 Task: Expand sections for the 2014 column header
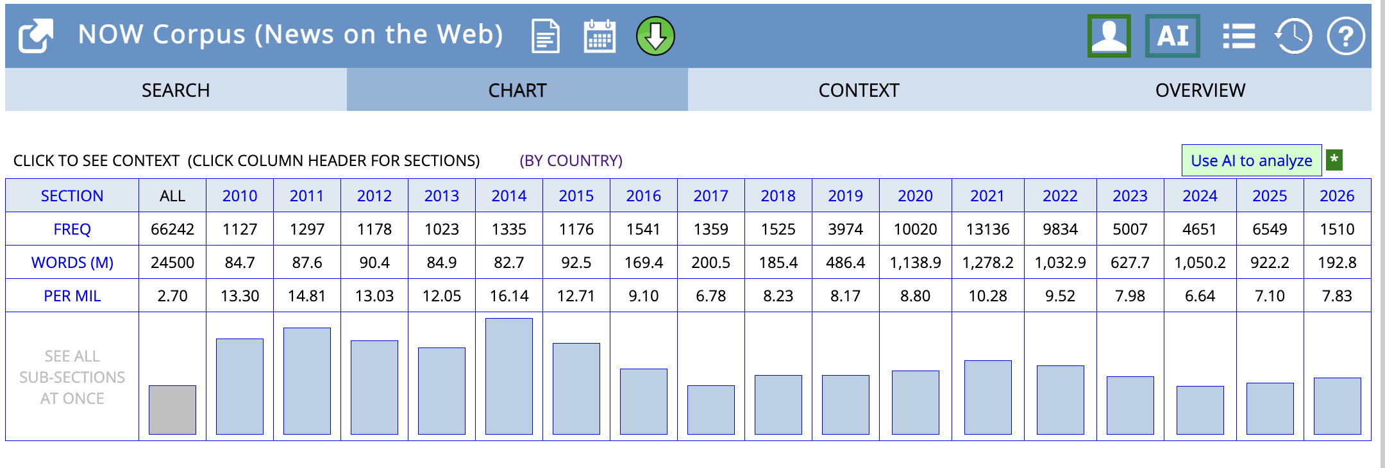(508, 196)
